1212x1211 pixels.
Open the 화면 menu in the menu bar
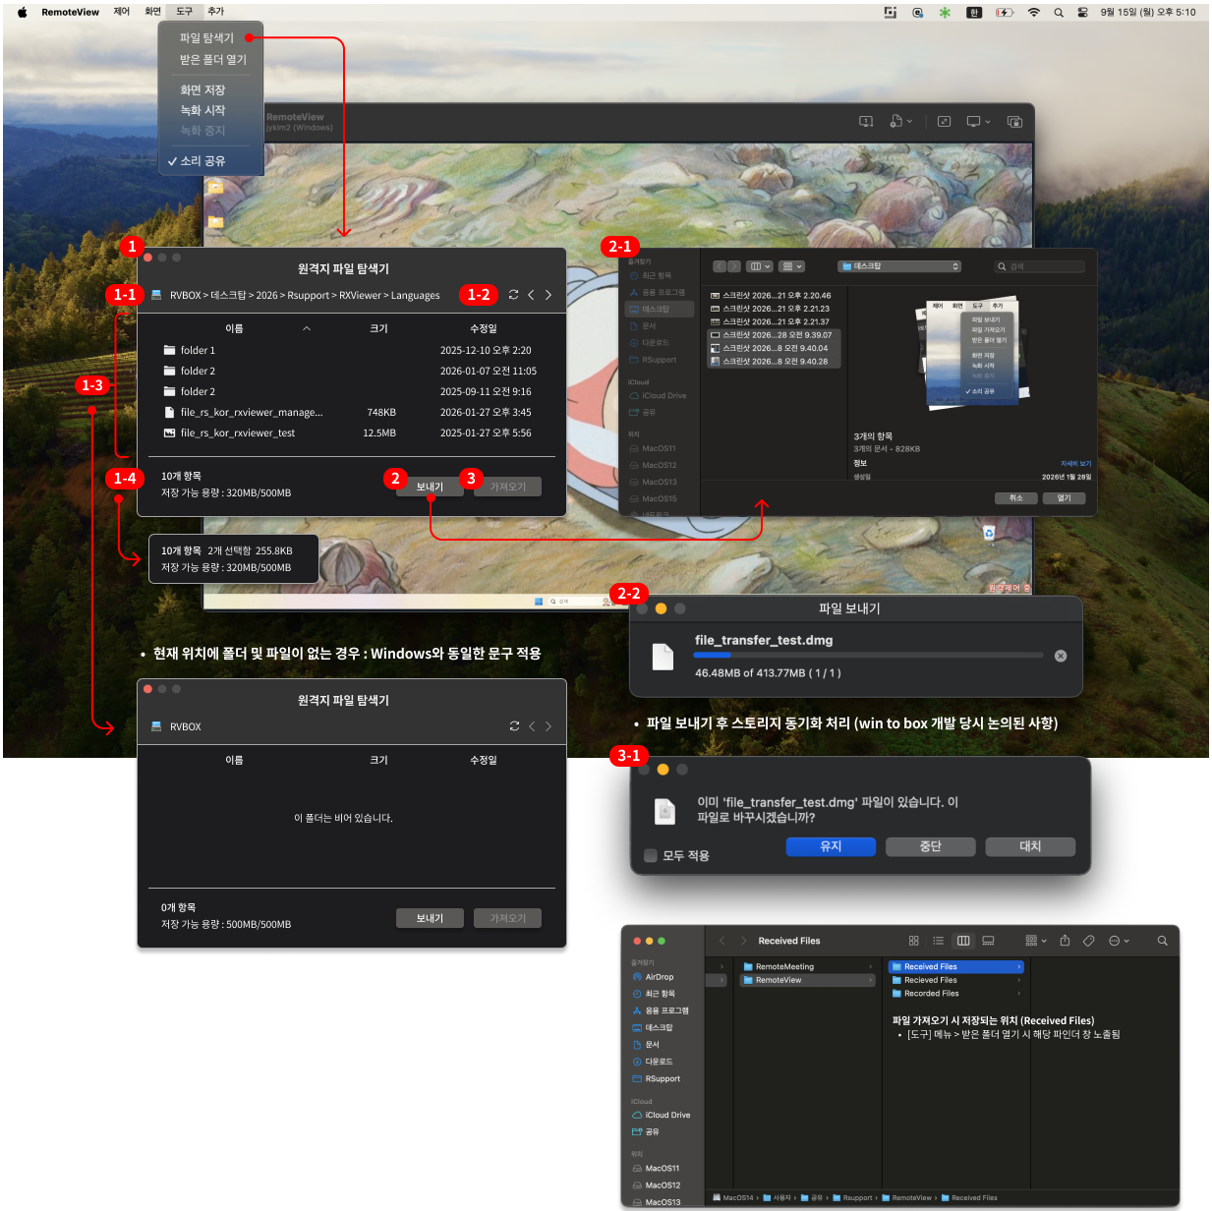click(152, 12)
